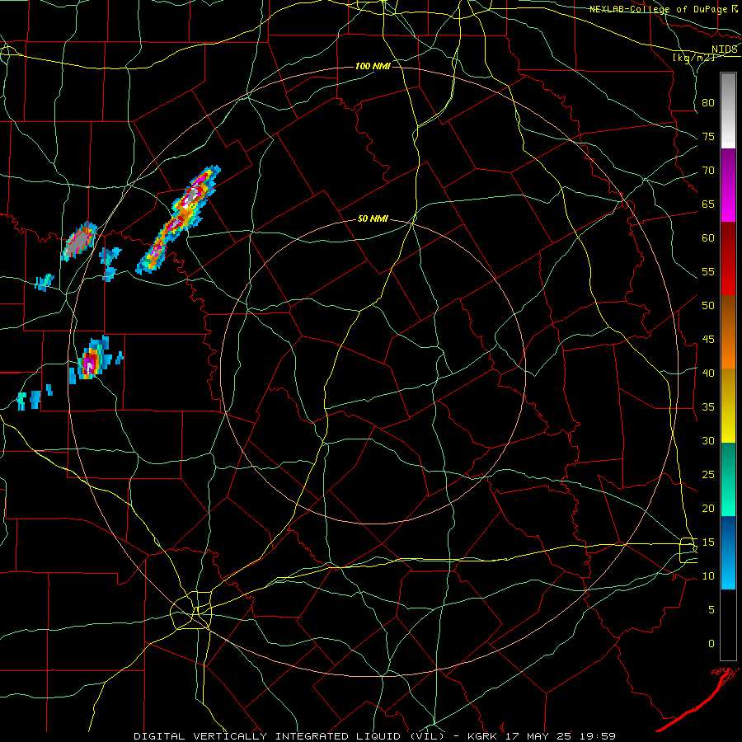This screenshot has height=742, width=742.
Task: Click the [kg/m2] units label
Action: tap(693, 58)
